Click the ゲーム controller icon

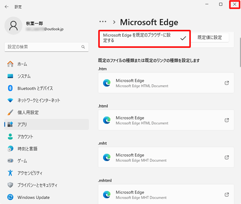click(x=10, y=161)
